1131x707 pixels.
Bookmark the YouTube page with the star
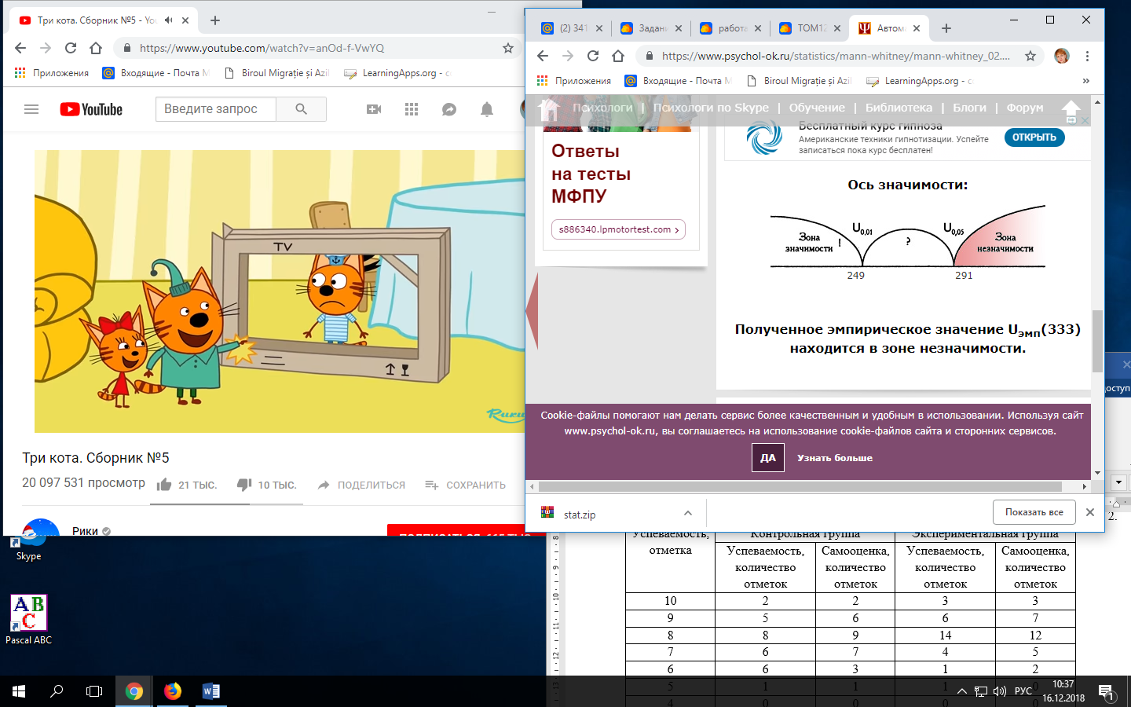[x=508, y=48]
